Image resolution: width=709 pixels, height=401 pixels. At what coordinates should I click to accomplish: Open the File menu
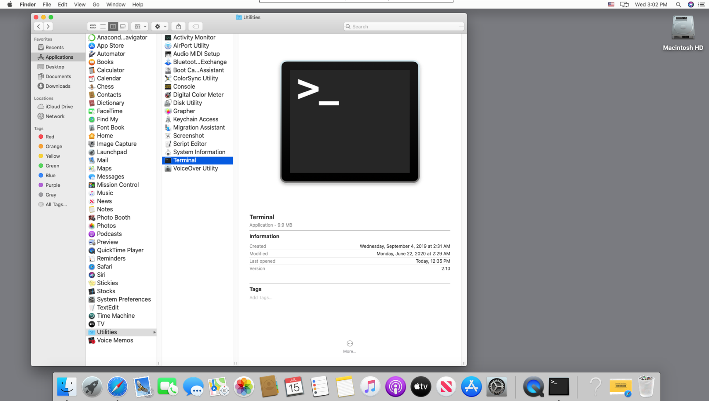47,5
